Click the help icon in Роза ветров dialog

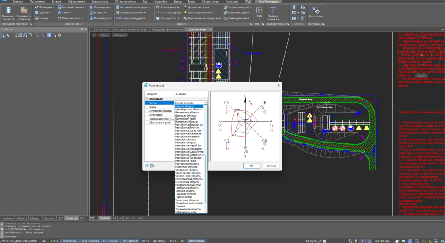pos(147,166)
